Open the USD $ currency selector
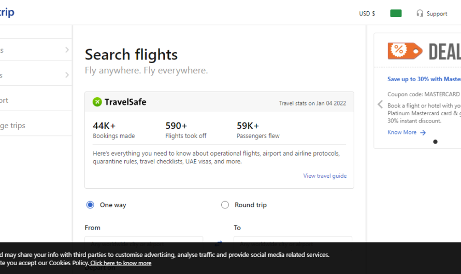 point(367,13)
